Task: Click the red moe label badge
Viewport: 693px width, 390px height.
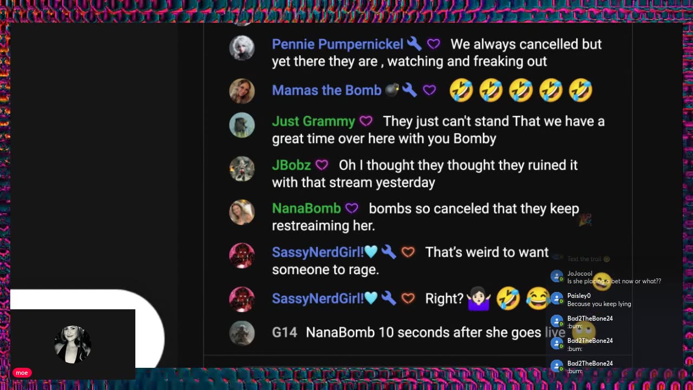Action: click(x=22, y=373)
